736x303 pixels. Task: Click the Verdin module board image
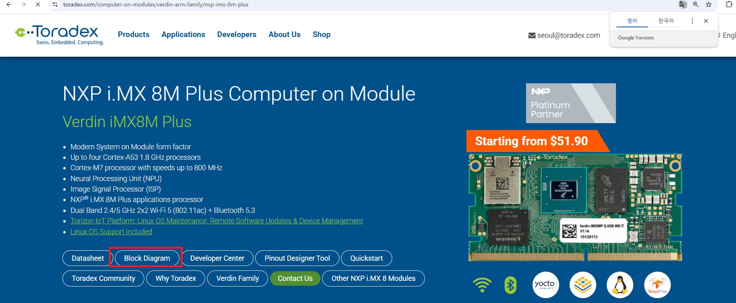(x=575, y=207)
